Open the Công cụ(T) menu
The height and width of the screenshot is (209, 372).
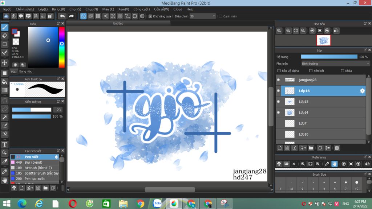click(141, 9)
